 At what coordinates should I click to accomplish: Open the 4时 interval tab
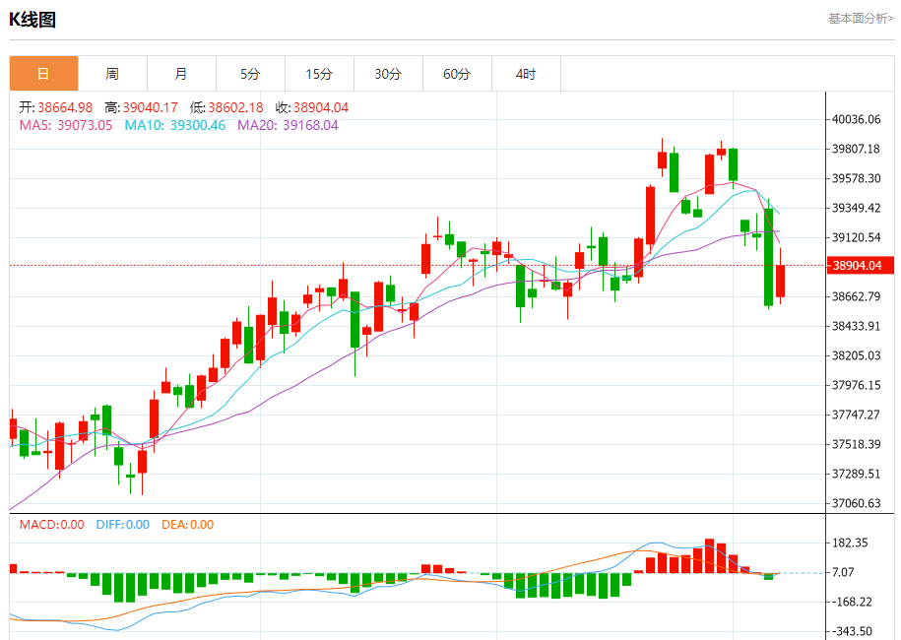tap(527, 74)
